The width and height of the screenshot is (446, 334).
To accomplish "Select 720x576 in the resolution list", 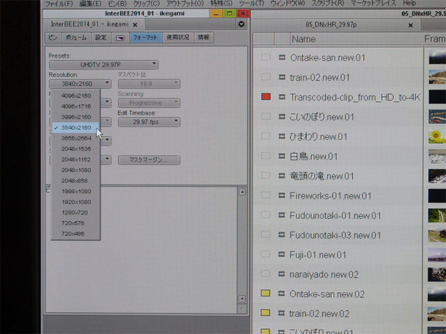I will (x=76, y=223).
